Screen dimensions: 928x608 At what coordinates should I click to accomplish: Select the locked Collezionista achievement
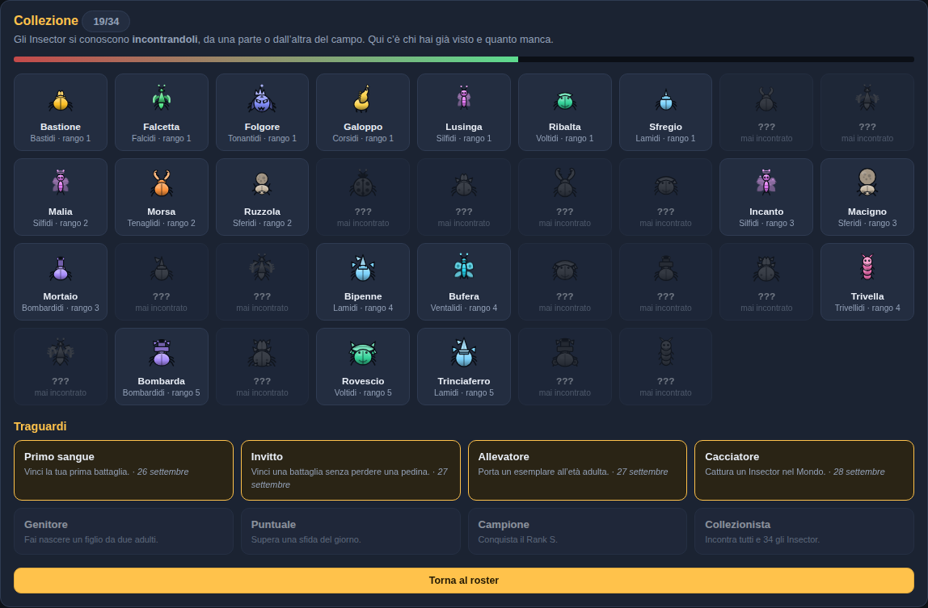point(804,531)
